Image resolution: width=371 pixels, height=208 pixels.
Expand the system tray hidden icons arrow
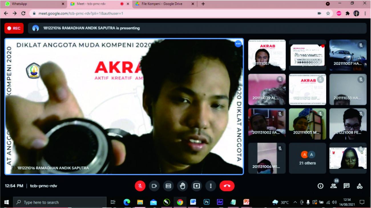295,202
